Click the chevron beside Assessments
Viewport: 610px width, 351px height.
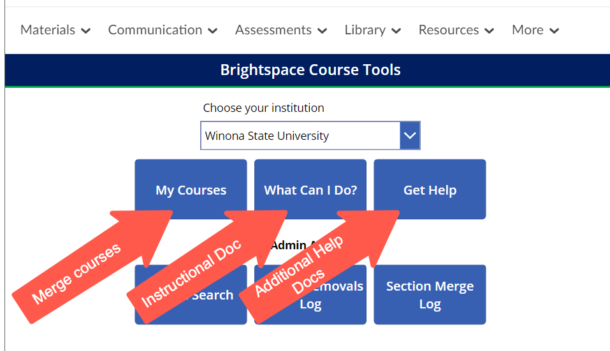(x=322, y=31)
